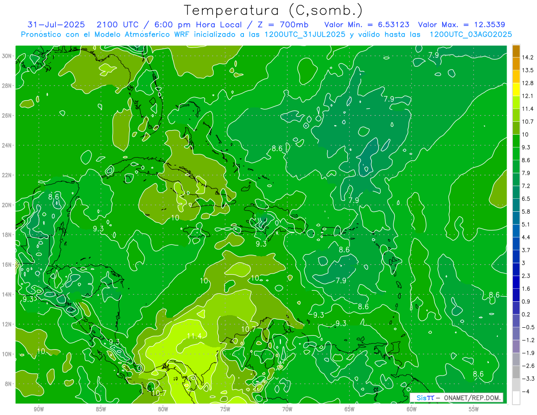Click the dark orange swatch above 14.2 on colorbar
The image size is (537, 415).
516,51
